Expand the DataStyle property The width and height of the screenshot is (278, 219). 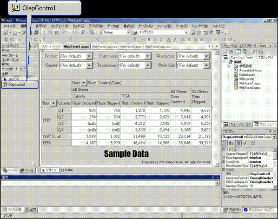tap(223, 162)
